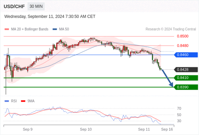Click the black 0.8428 current price tag
199x135 pixels.
coord(186,70)
